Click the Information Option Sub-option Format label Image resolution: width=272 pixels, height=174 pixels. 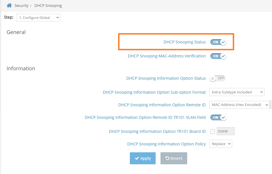tap(154, 92)
